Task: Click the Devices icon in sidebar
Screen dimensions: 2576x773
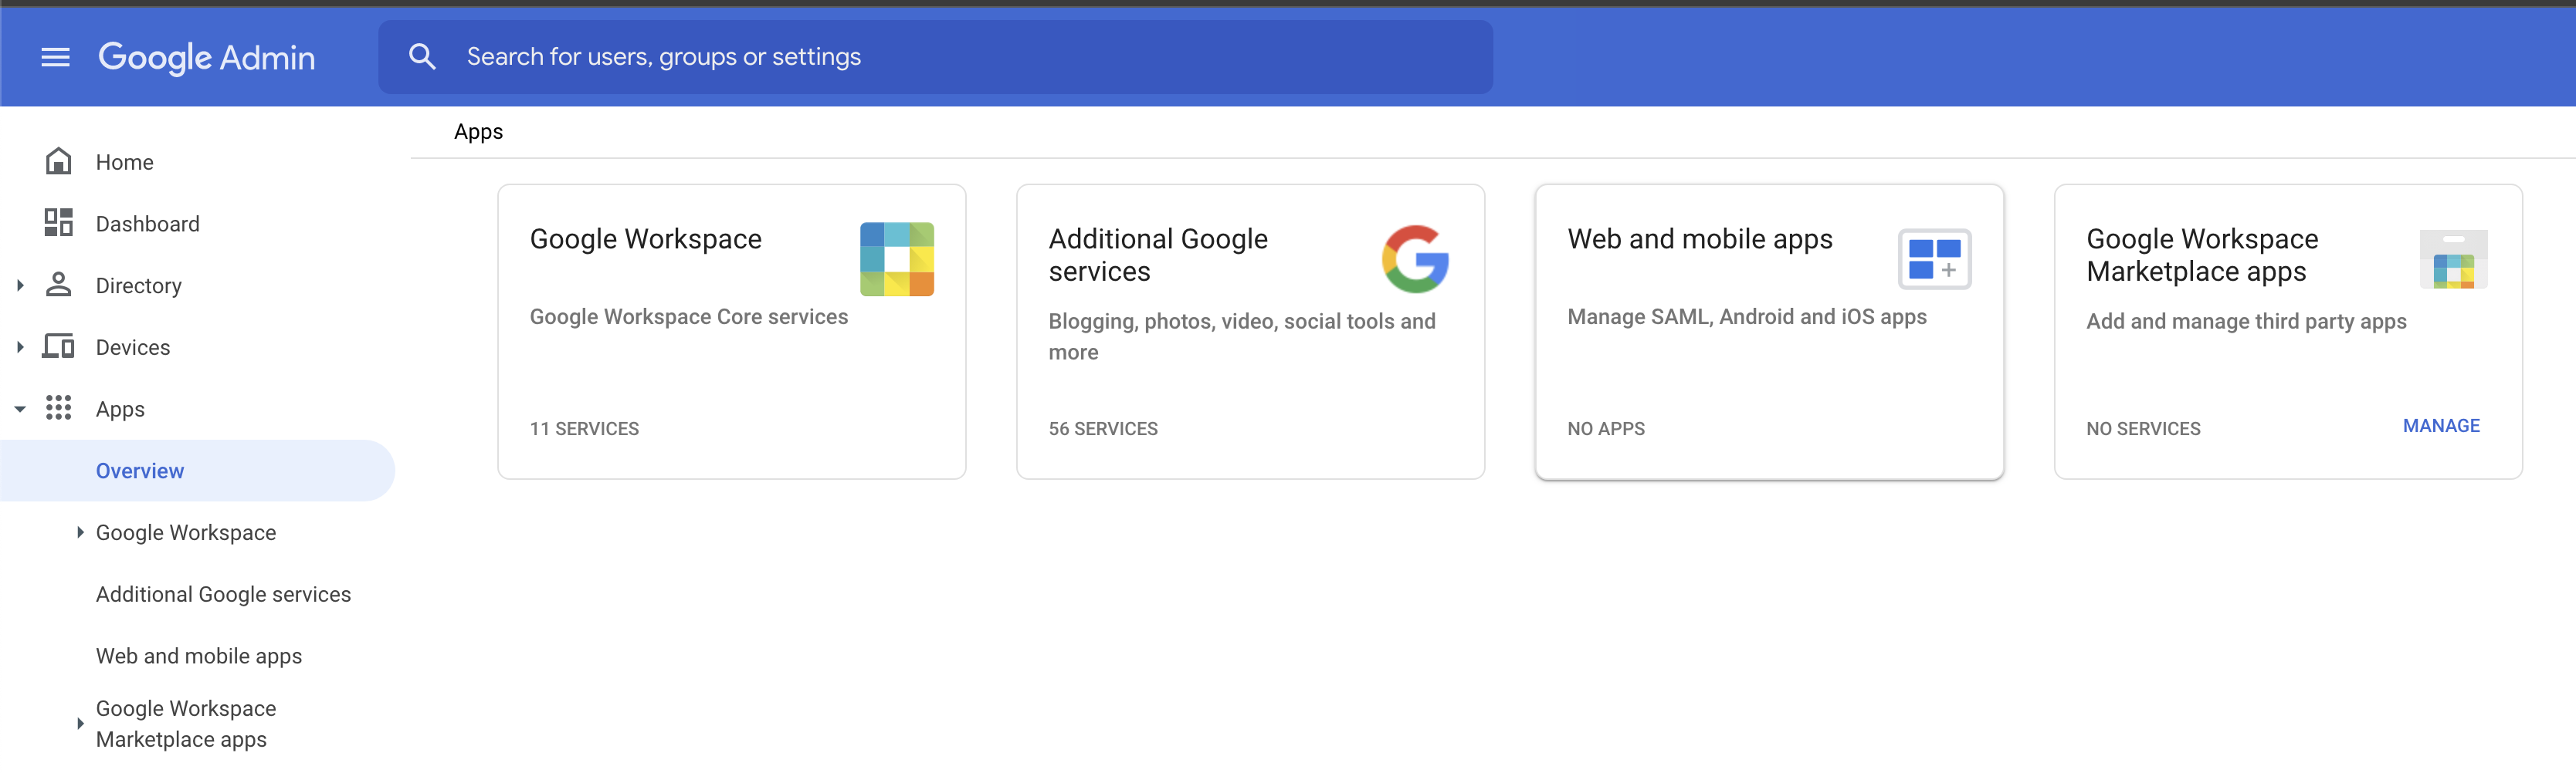Action: click(x=59, y=346)
